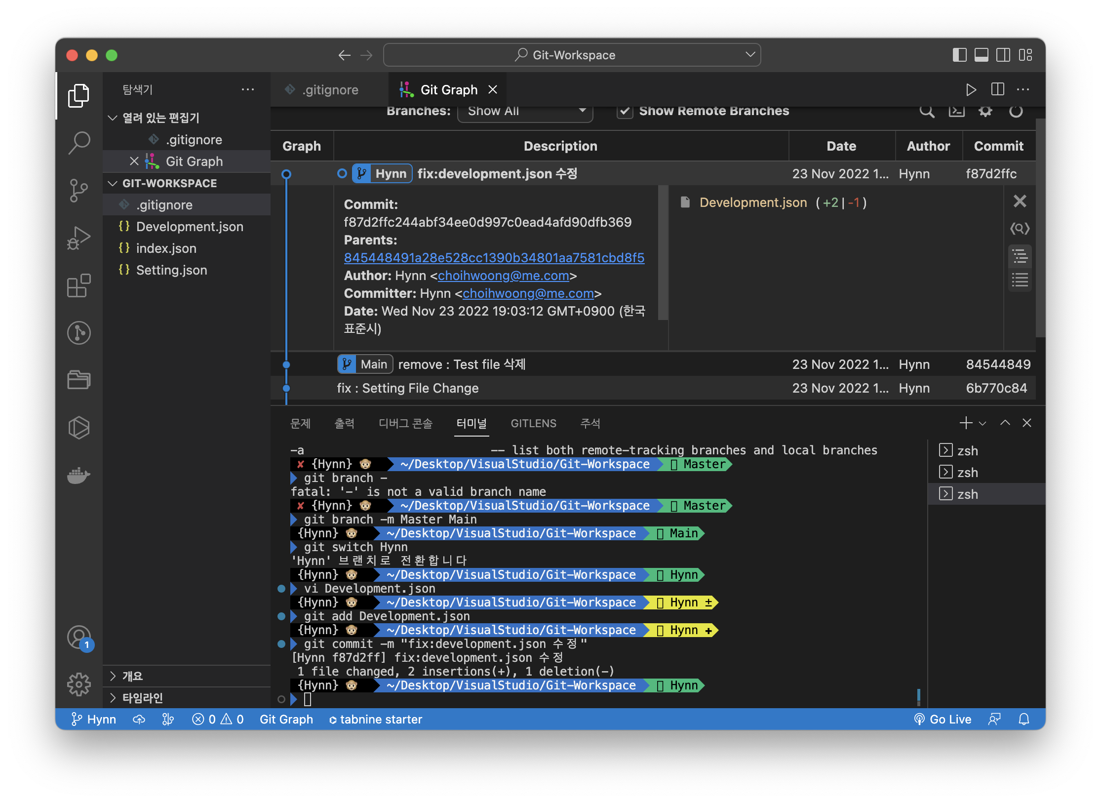Select the remove : Test file 삭제 commit row

[x=653, y=364]
